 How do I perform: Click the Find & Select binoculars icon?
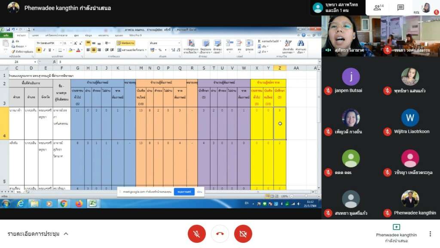300,46
